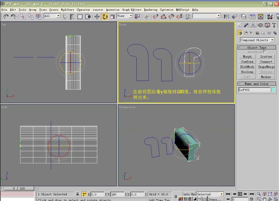Viewport: 279px width, 201px height.
Task: Open the View reference coordinate dropdown
Action: pyautogui.click(x=125, y=16)
